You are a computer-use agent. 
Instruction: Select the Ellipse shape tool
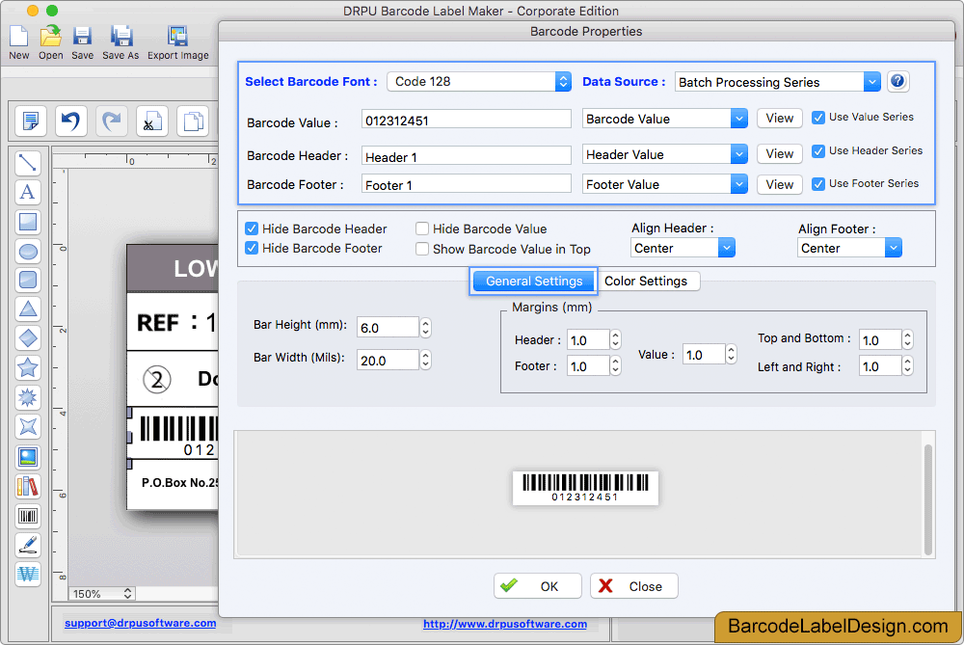(x=28, y=251)
